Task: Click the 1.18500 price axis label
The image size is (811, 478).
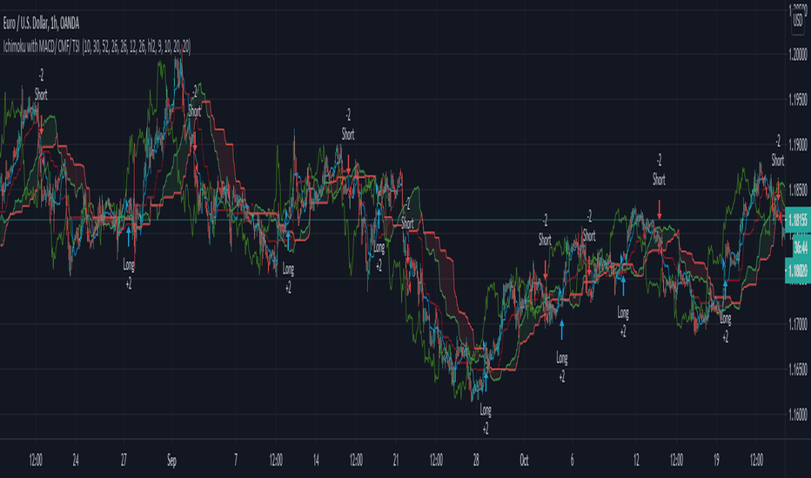Action: (798, 189)
